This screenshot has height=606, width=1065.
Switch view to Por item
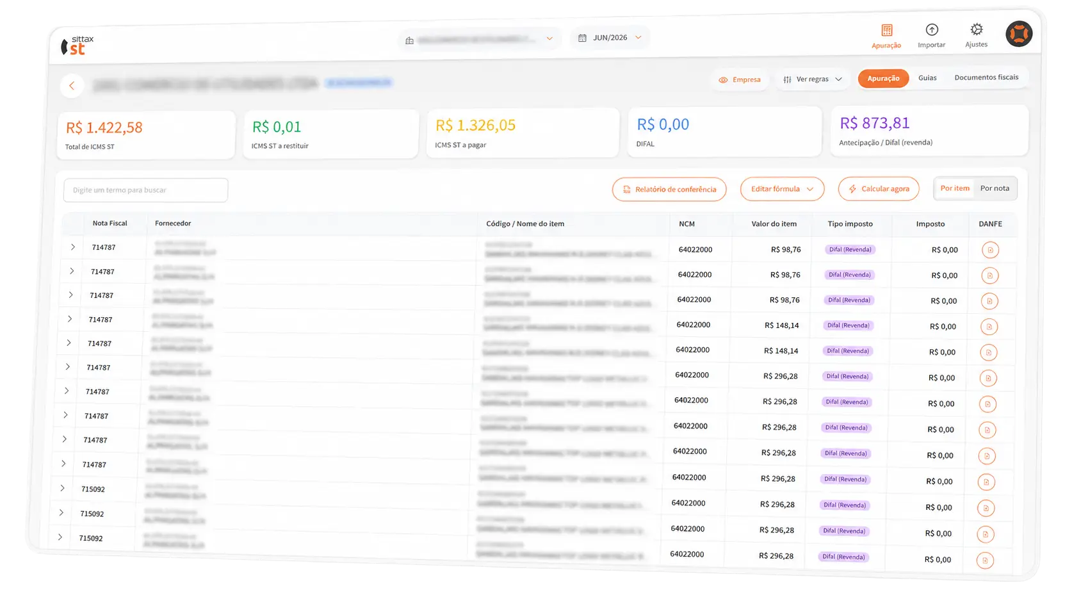(955, 188)
